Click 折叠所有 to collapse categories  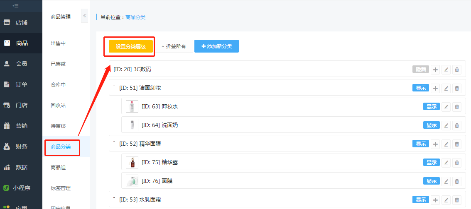174,46
